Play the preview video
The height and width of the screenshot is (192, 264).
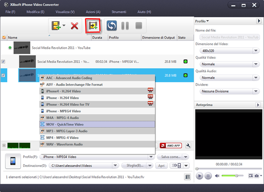199,176
